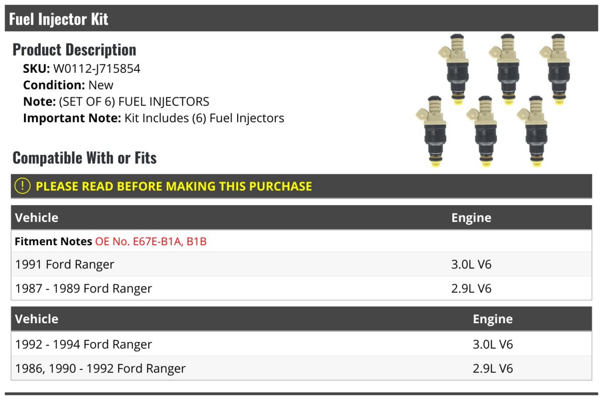603x400 pixels.
Task: Click the second table's Engine column header
Action: [493, 319]
